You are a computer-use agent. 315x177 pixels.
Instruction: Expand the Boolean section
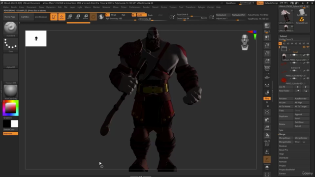coord(283,146)
